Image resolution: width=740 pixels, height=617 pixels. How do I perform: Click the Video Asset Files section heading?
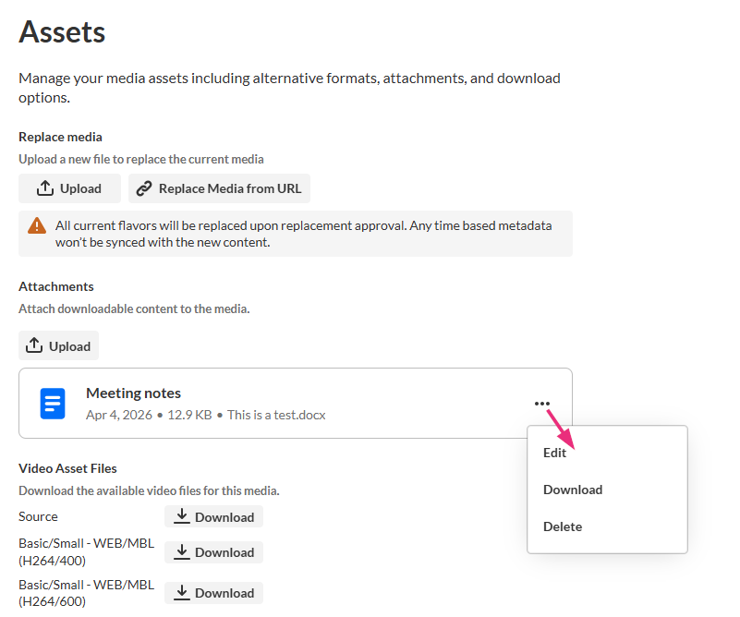tap(67, 468)
